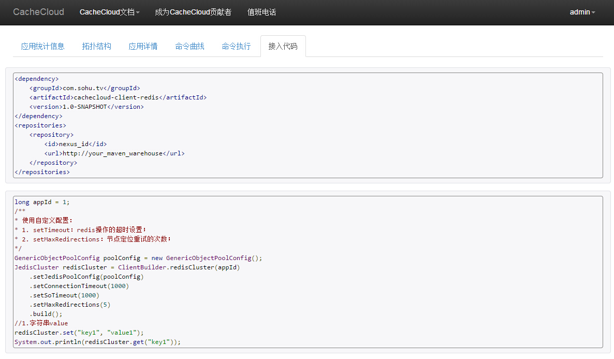Open the CacheCloud文档 dropdown menu

pyautogui.click(x=110, y=12)
